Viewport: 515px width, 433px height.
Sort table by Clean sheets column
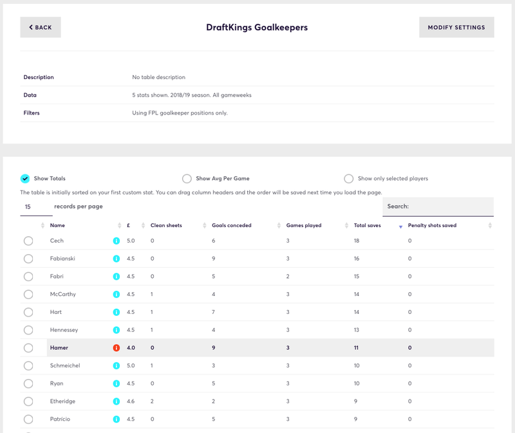click(x=166, y=225)
